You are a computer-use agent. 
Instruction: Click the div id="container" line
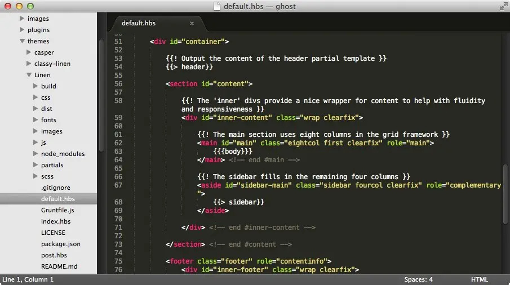189,42
